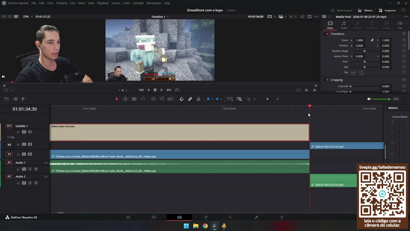Click the replace clip edit icon

tap(171, 99)
